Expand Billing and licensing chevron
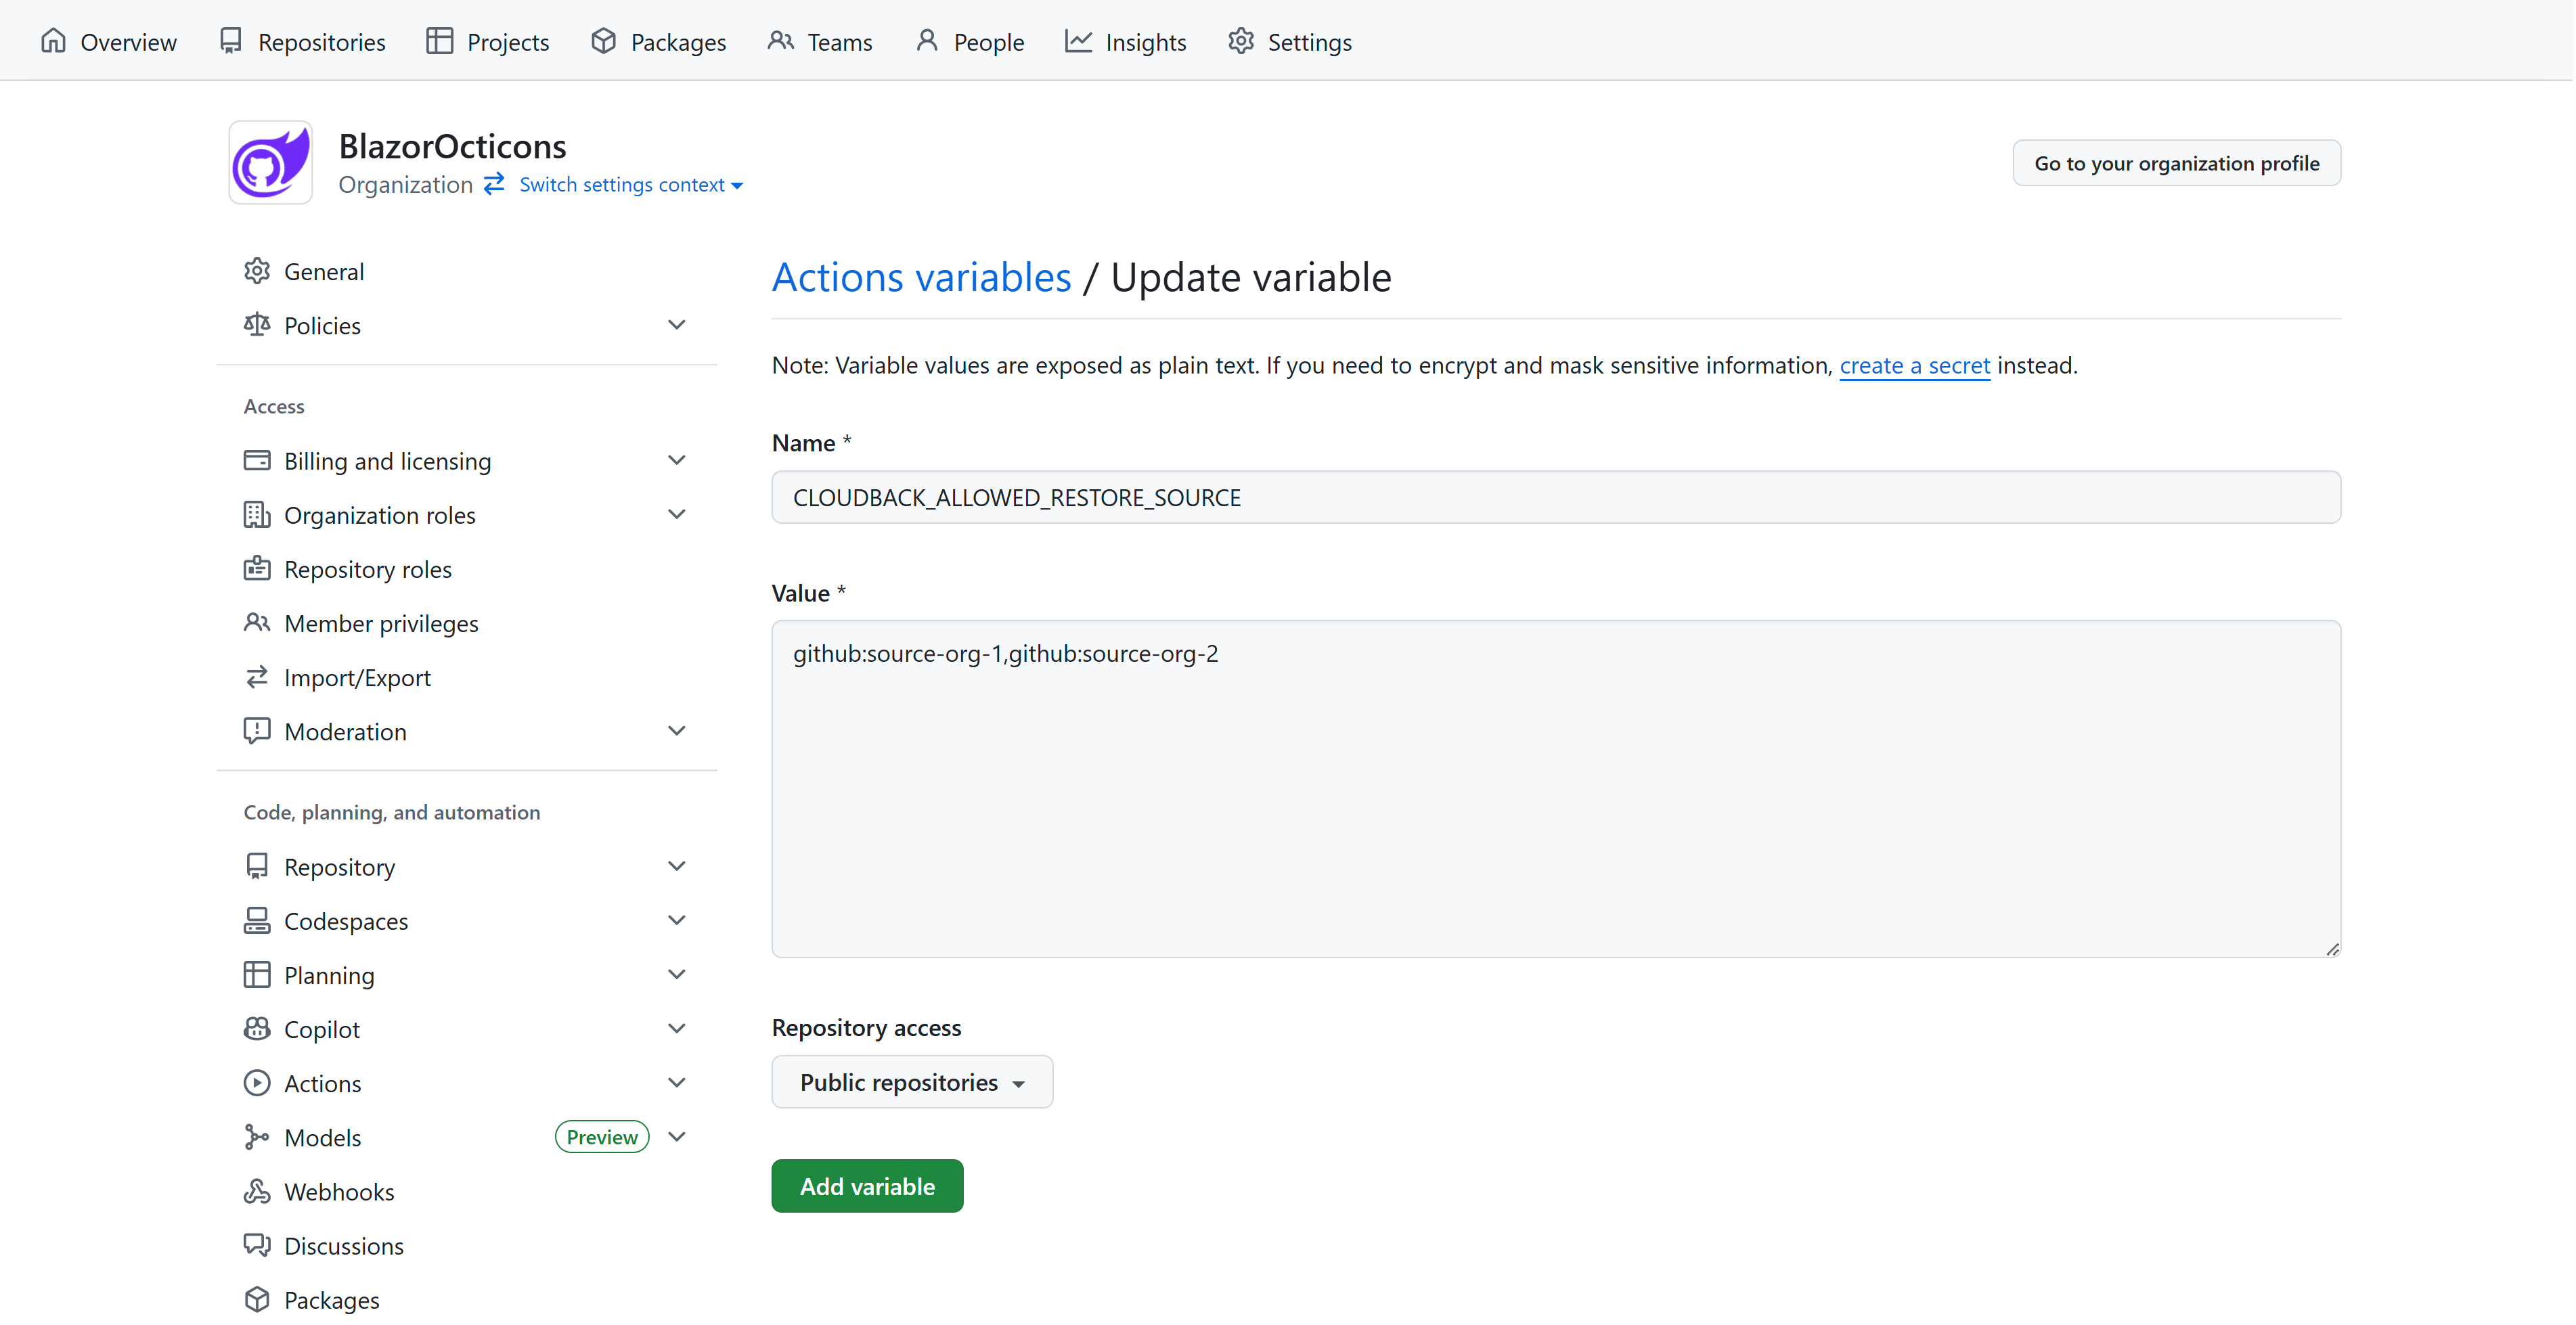The height and width of the screenshot is (1325, 2576). coord(677,460)
